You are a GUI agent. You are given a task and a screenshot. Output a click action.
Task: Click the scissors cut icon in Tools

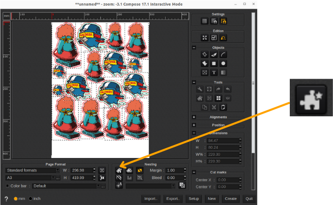[214, 107]
